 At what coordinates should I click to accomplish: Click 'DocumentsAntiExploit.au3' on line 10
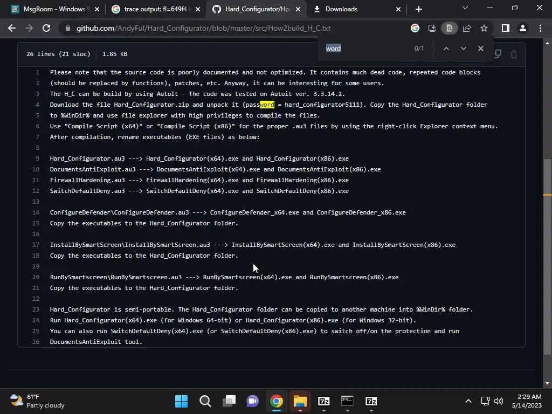coord(93,169)
